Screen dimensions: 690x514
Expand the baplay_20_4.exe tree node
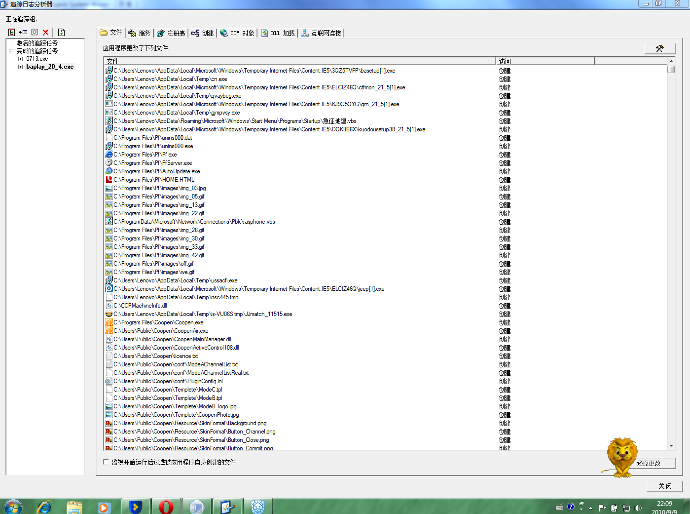20,67
